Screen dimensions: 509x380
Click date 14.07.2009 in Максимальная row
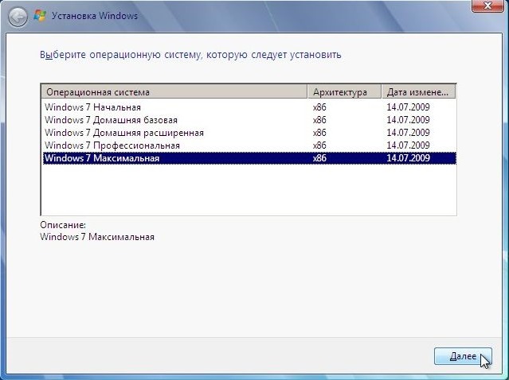408,158
